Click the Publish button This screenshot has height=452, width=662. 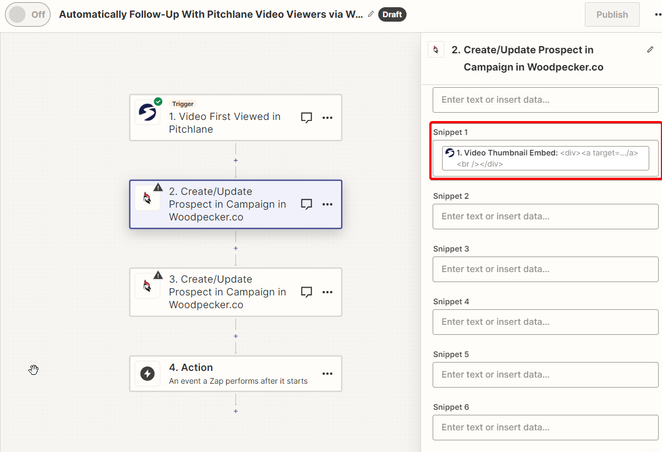[612, 14]
